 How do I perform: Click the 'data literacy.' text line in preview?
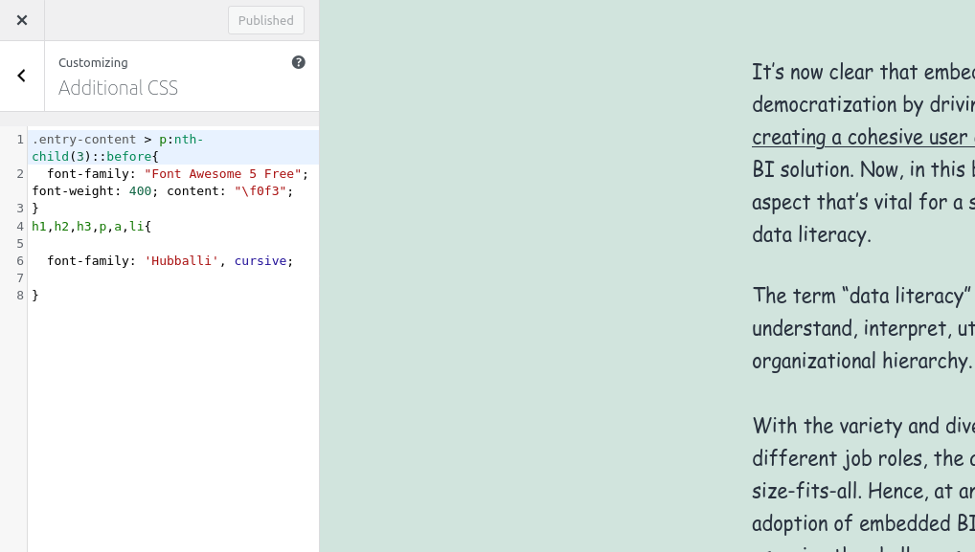(811, 234)
